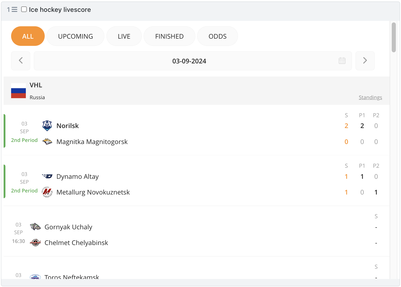Open the Dynamo Altay team name
401x287 pixels.
tap(78, 176)
